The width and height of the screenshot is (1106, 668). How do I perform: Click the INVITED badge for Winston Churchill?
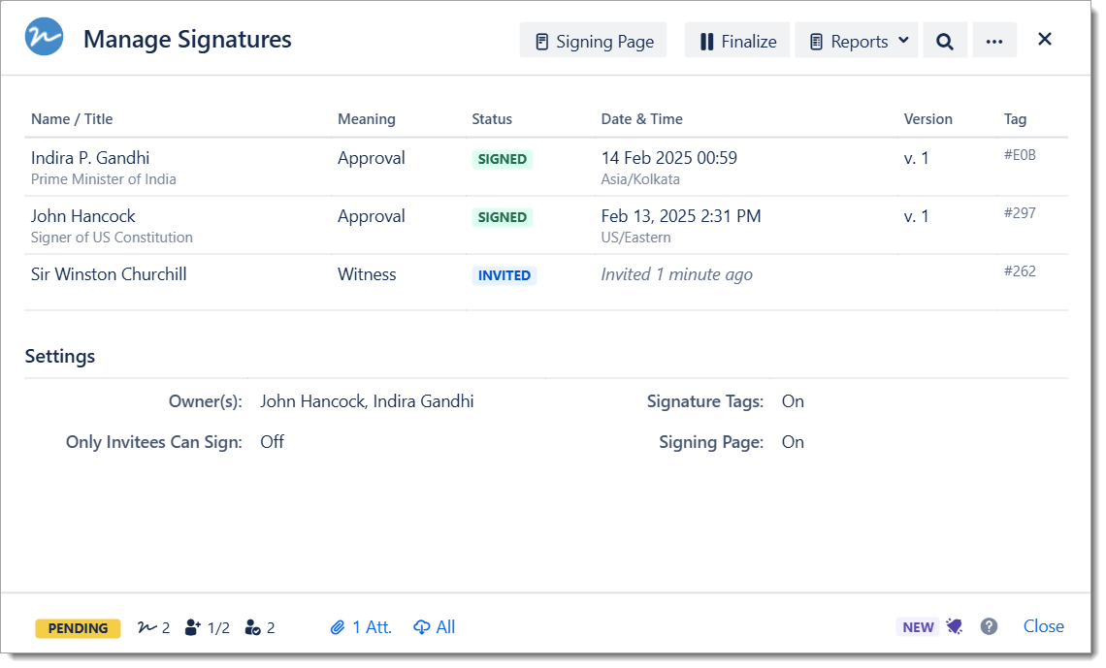(504, 275)
